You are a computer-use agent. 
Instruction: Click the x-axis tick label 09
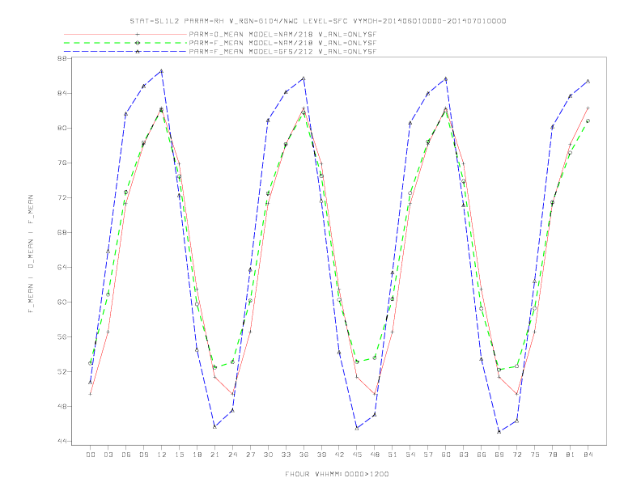pyautogui.click(x=143, y=455)
